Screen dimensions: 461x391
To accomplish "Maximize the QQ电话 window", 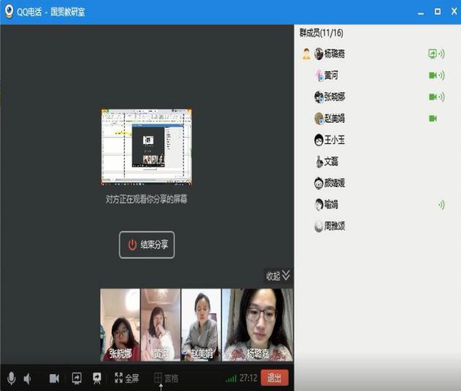I will point(438,12).
